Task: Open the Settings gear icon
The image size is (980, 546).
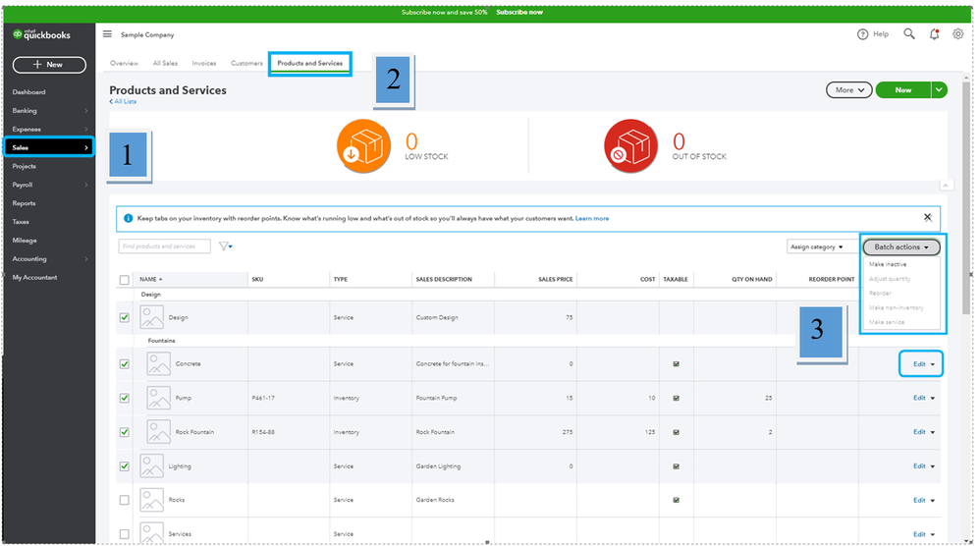Action: pyautogui.click(x=957, y=33)
